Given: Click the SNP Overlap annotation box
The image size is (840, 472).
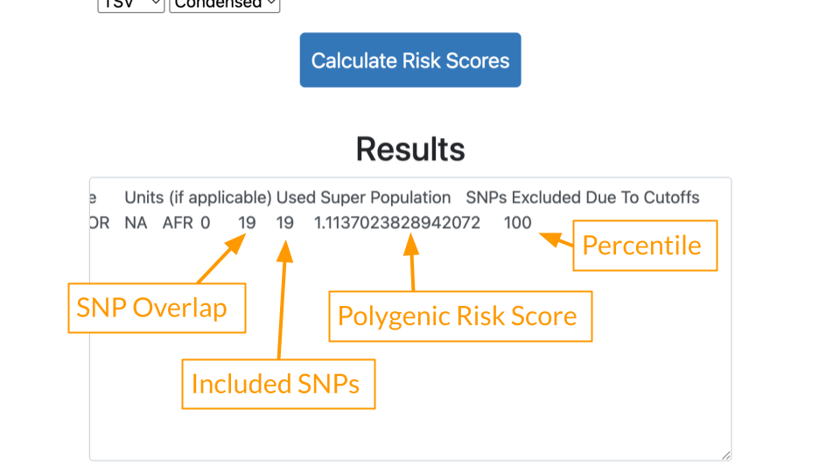Looking at the screenshot, I should tap(157, 308).
